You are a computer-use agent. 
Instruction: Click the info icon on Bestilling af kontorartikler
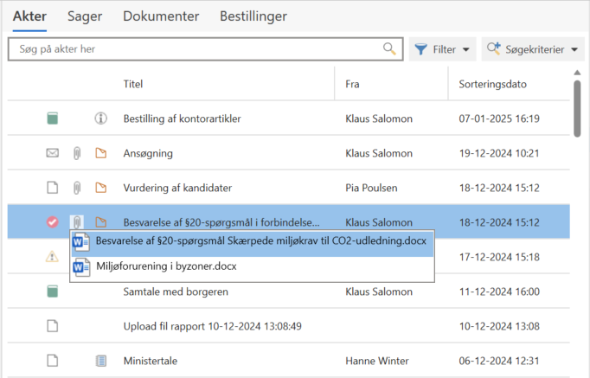[x=100, y=119]
